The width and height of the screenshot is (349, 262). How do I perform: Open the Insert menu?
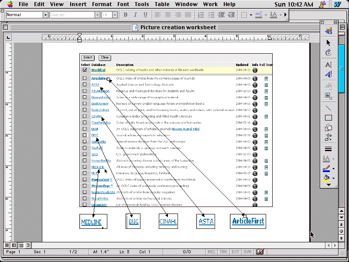(78, 4)
